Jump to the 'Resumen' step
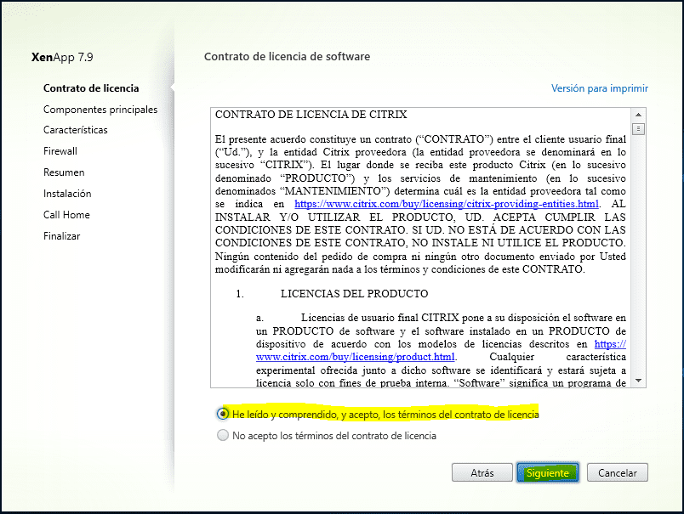The height and width of the screenshot is (514, 684). pos(65,172)
